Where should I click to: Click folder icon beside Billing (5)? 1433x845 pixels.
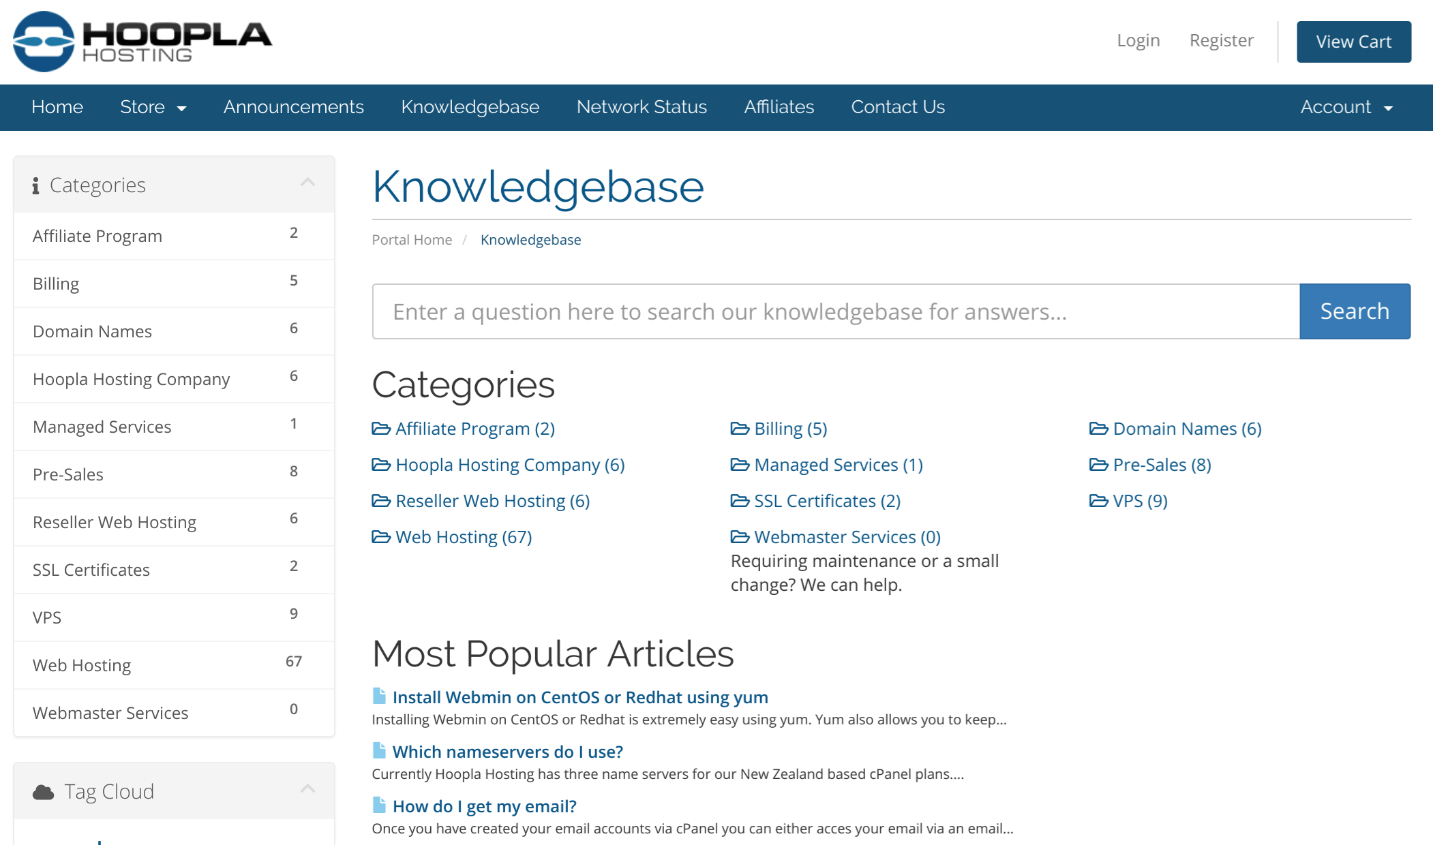[740, 429]
